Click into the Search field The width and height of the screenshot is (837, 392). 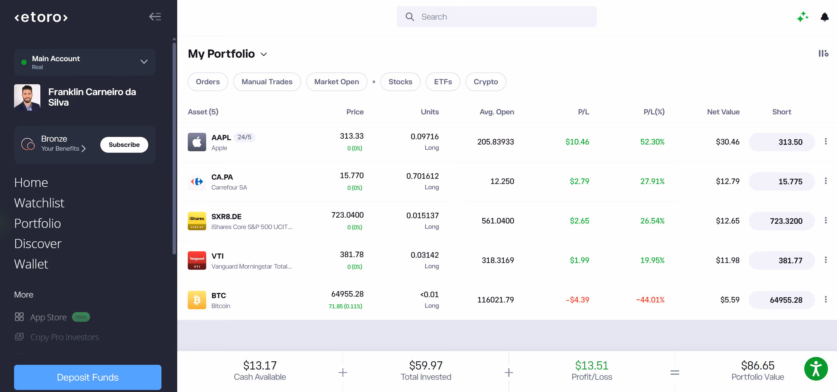(x=497, y=17)
